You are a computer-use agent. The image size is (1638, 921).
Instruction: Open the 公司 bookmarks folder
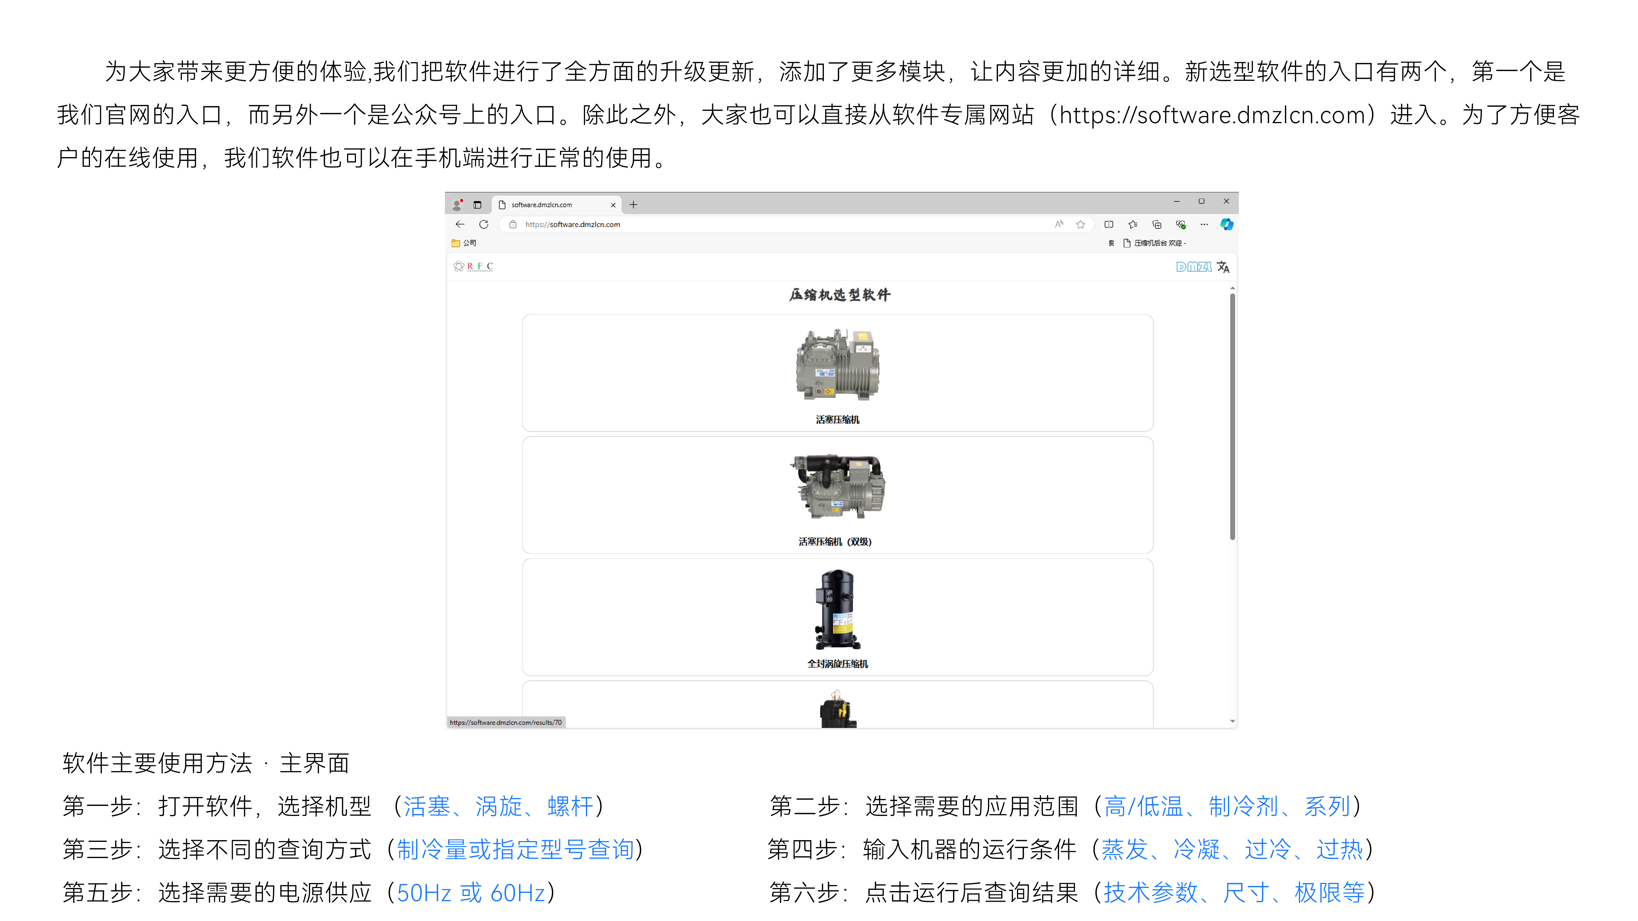[x=464, y=243]
